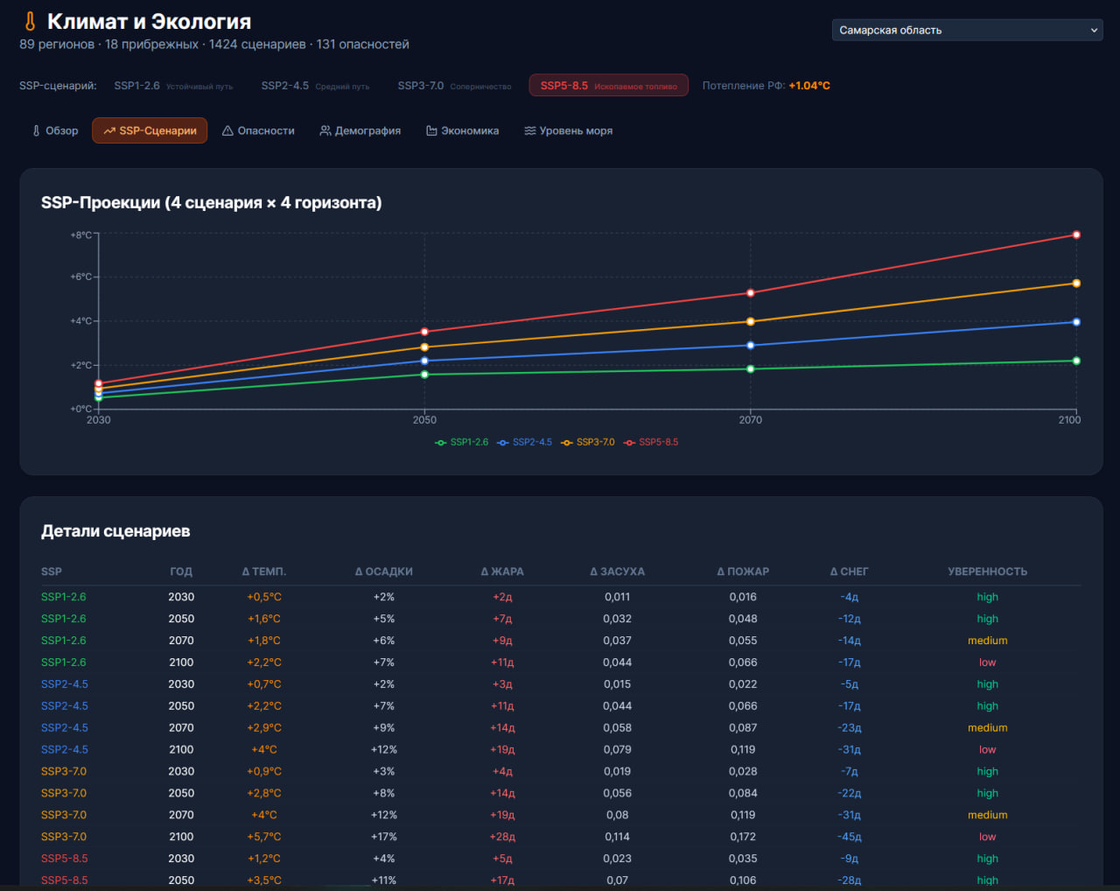Toggle SSP1-2.6 series in chart legend

coord(462,442)
